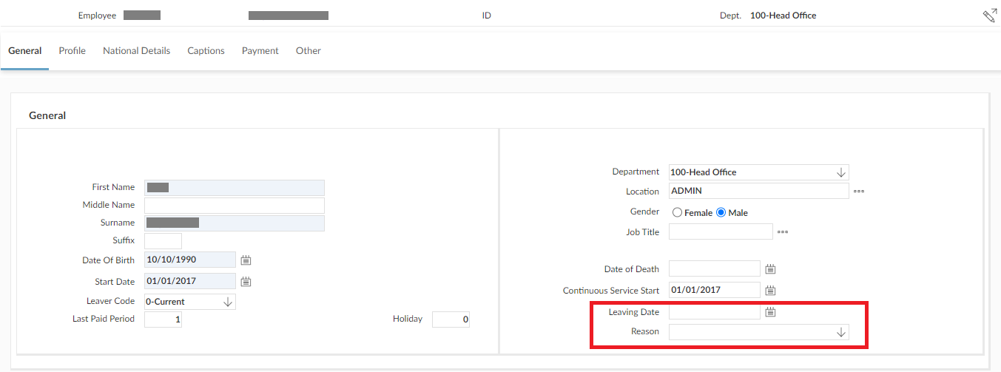Open the Other tab
The width and height of the screenshot is (1001, 372).
(x=309, y=51)
